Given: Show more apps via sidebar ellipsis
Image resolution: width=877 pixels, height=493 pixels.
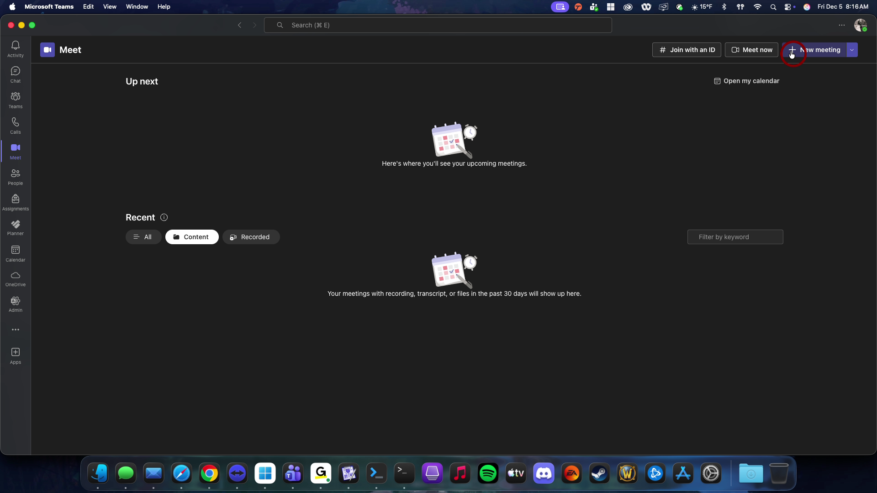Looking at the screenshot, I should [16, 330].
